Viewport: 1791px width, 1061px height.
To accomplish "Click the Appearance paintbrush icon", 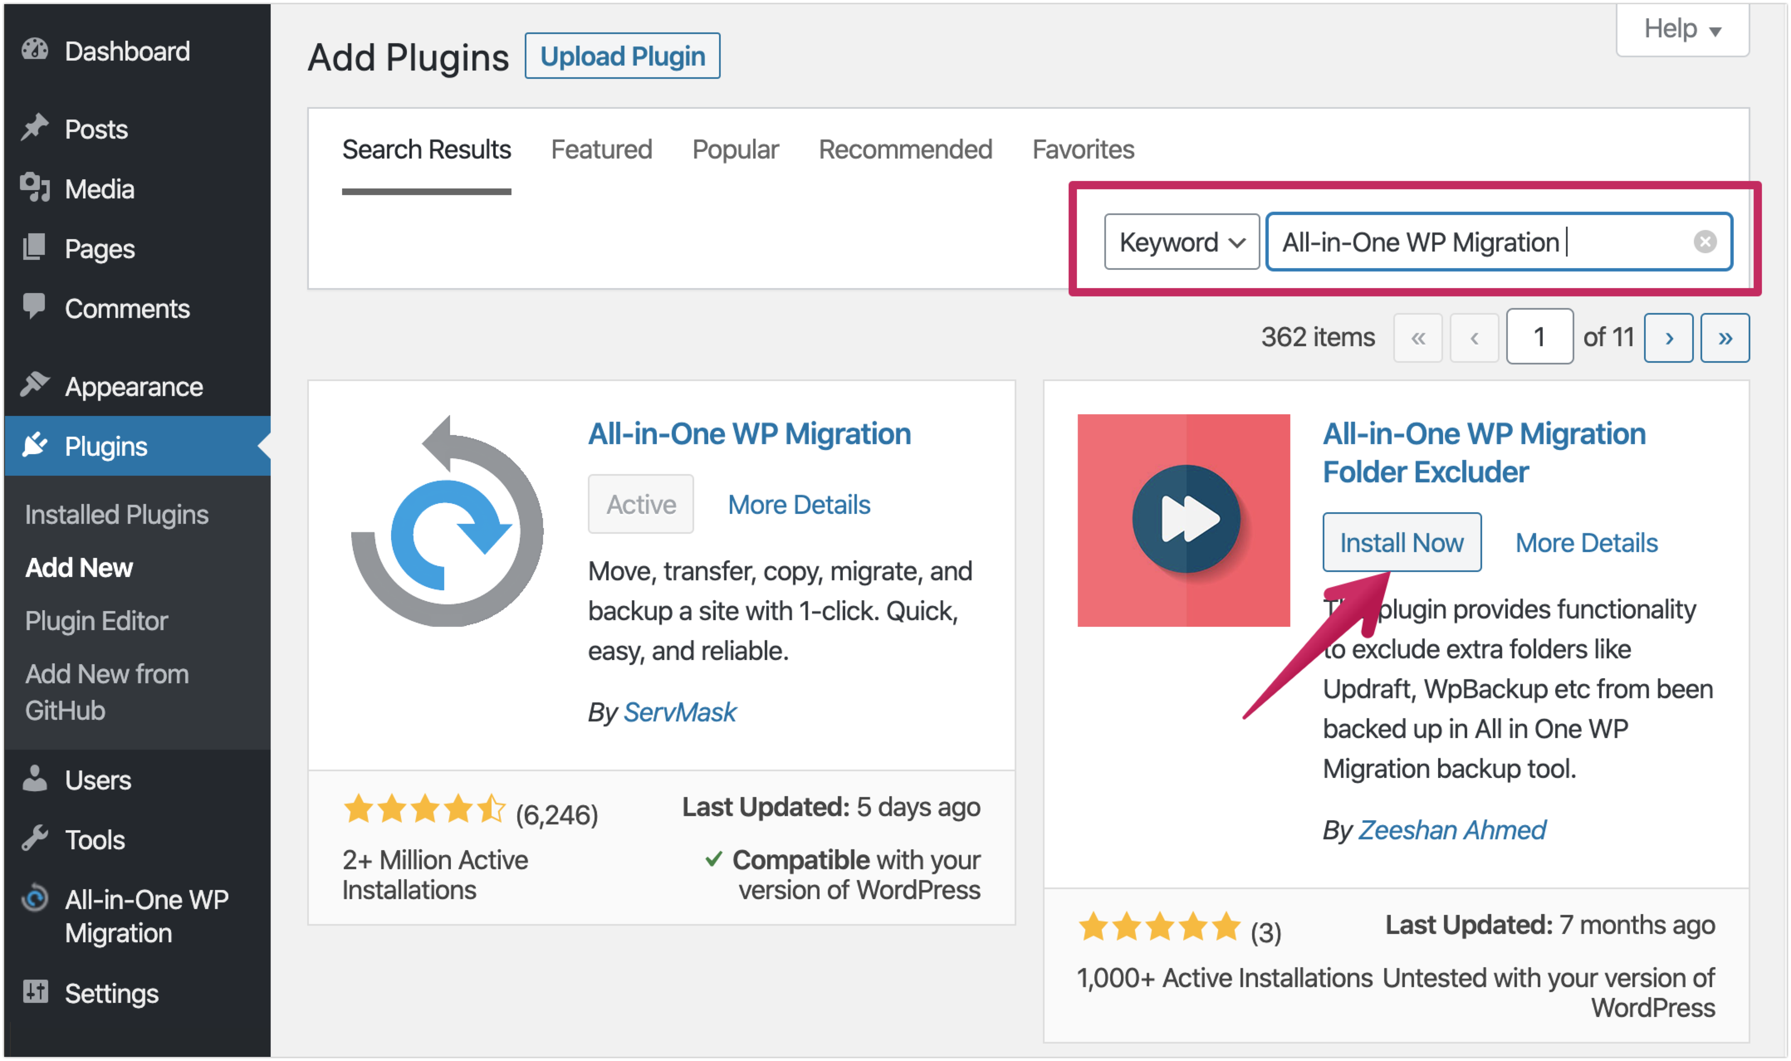I will (x=34, y=385).
